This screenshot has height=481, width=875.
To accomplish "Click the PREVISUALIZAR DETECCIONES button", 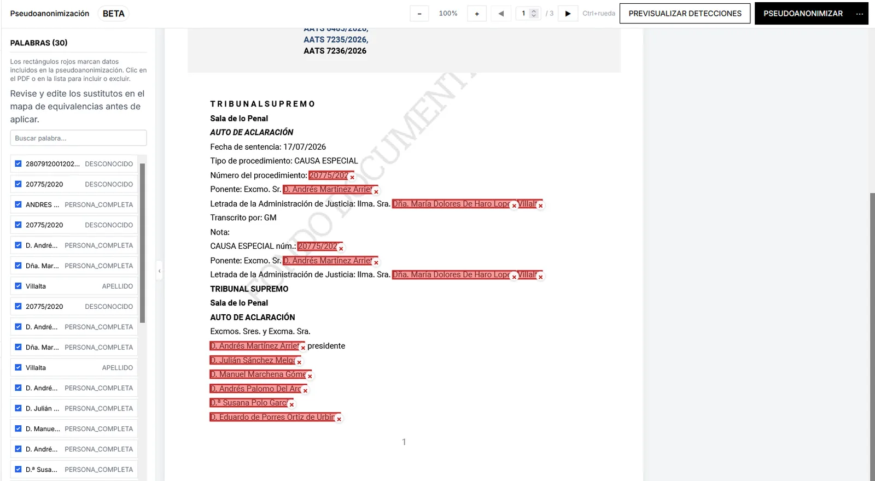I will (x=685, y=14).
